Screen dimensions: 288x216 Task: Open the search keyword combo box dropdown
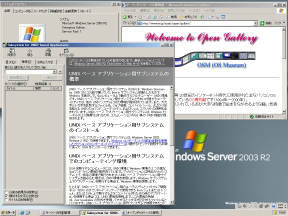[54, 71]
